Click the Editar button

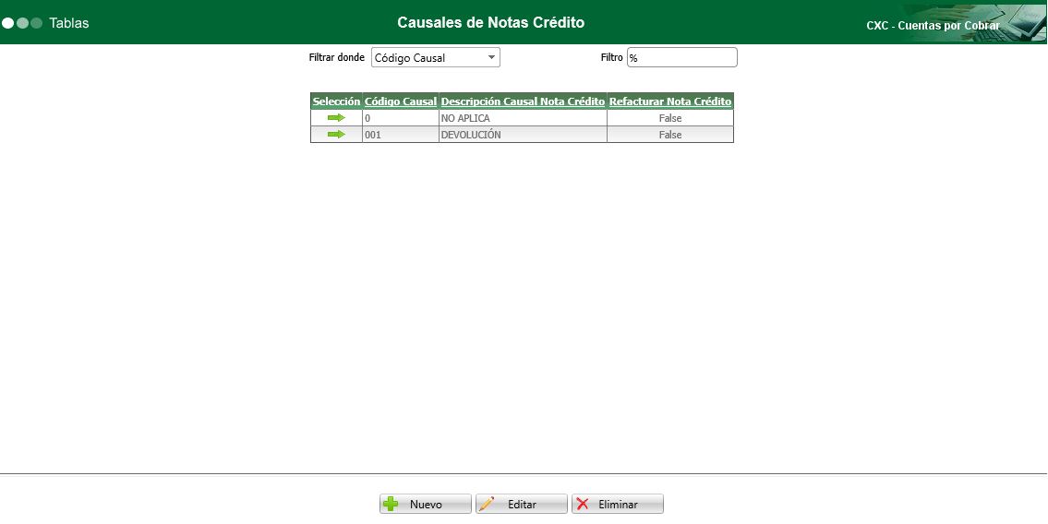[x=522, y=504]
